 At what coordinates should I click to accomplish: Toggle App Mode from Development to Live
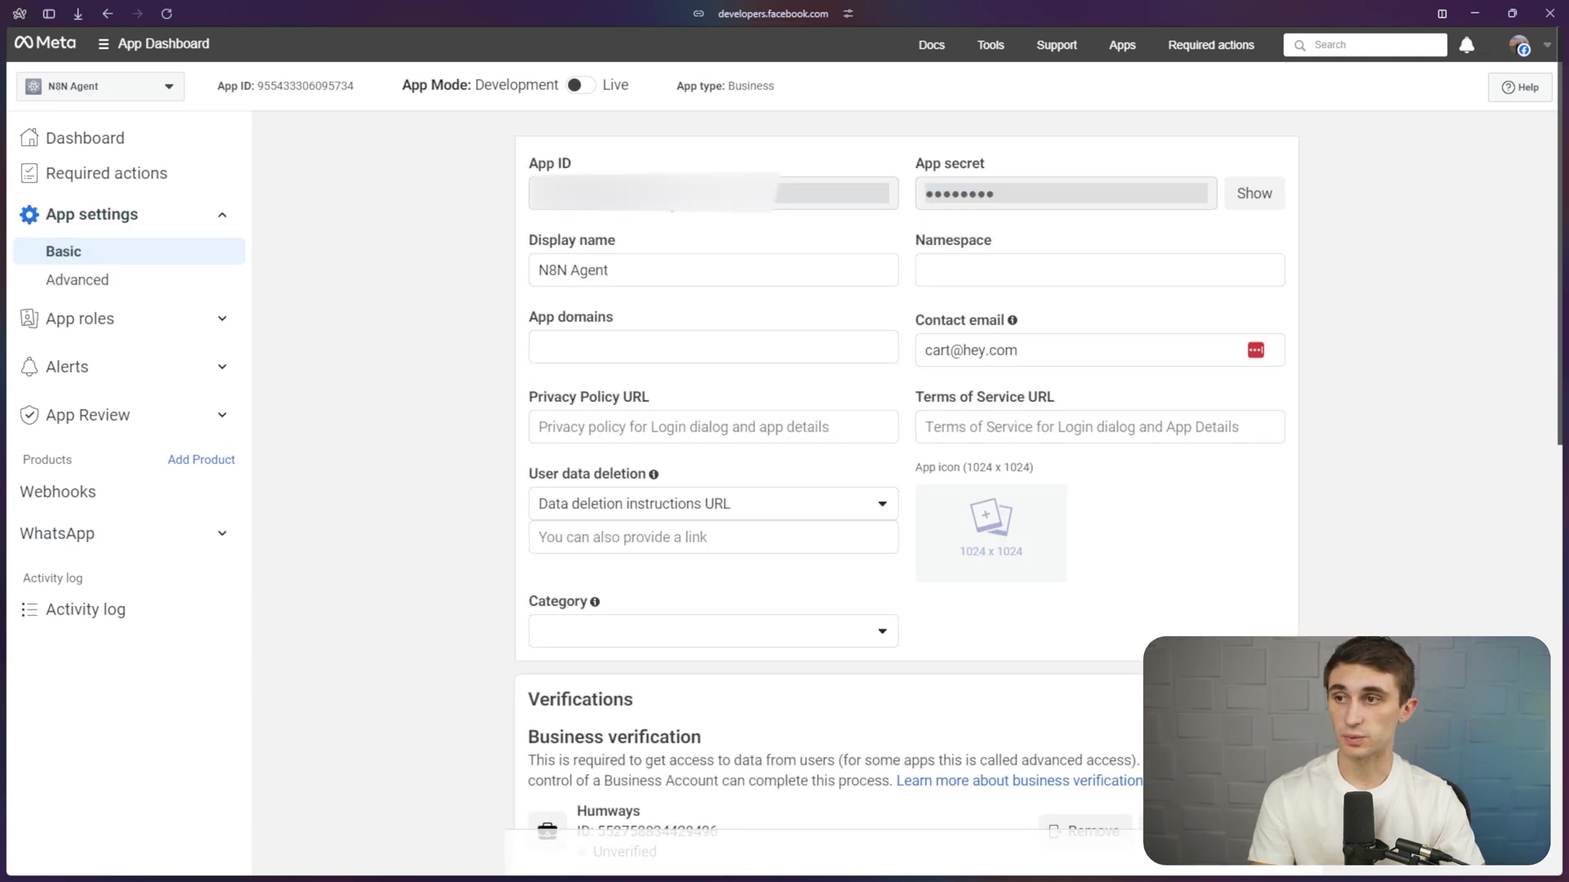[580, 85]
